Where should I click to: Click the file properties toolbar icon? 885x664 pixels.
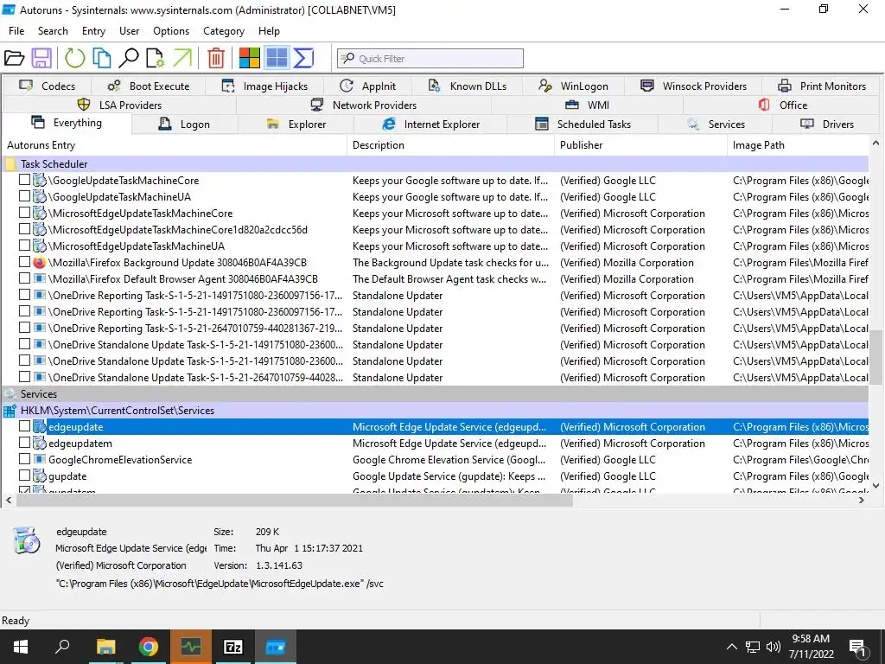(156, 58)
